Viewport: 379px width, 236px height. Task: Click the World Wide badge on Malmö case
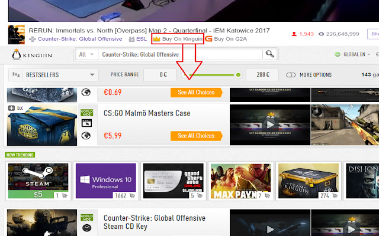point(86,113)
